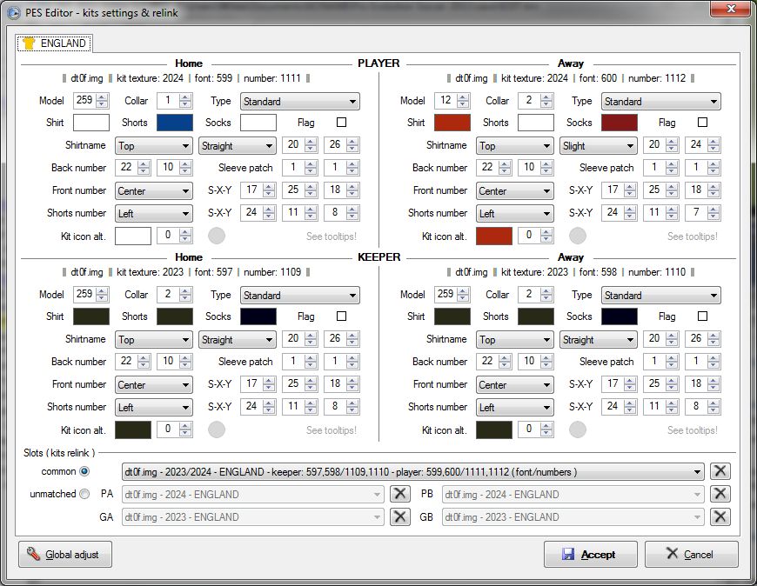
Task: Clear the GA slot with its X button
Action: click(399, 516)
